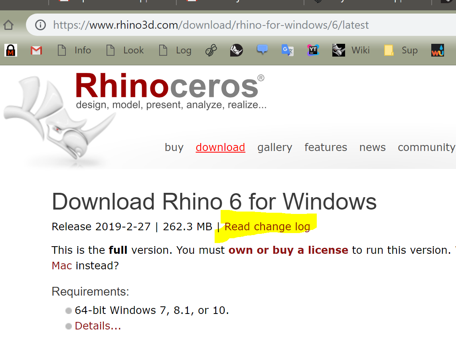Open the Wiki bookmark

point(351,50)
